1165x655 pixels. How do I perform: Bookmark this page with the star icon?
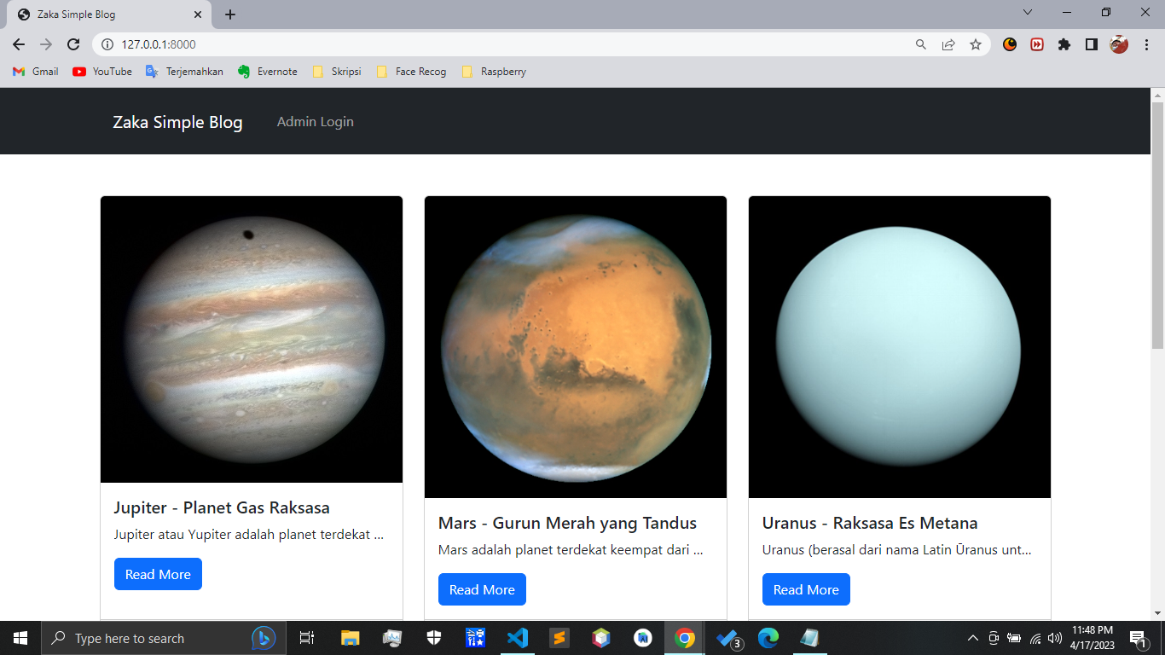click(x=976, y=44)
